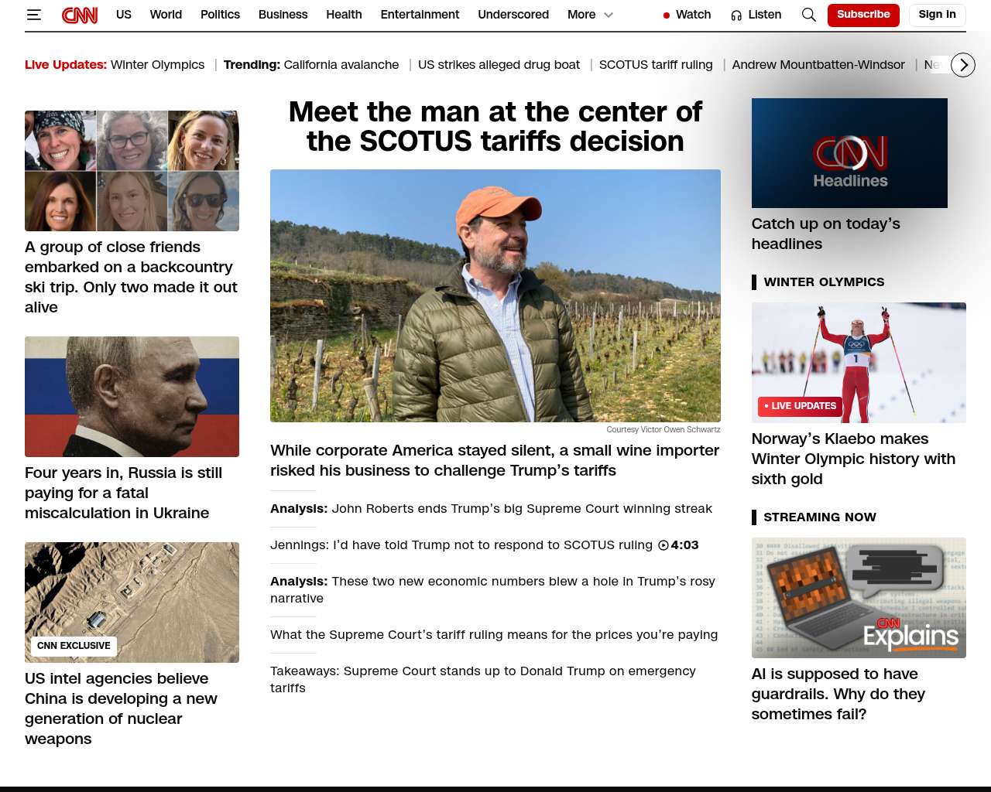Open the search magnifier icon
The width and height of the screenshot is (991, 792).
[x=809, y=15]
